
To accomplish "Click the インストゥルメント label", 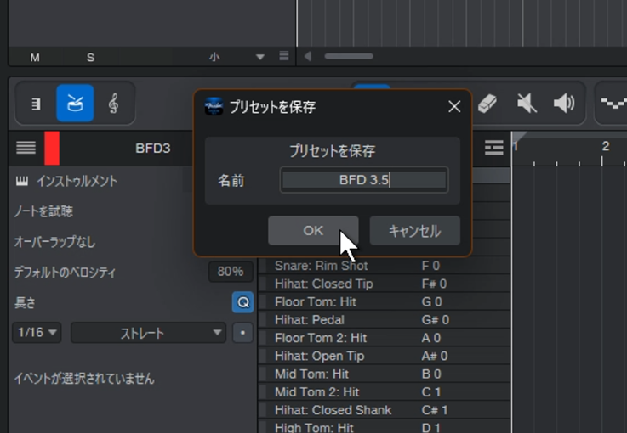I will point(77,181).
